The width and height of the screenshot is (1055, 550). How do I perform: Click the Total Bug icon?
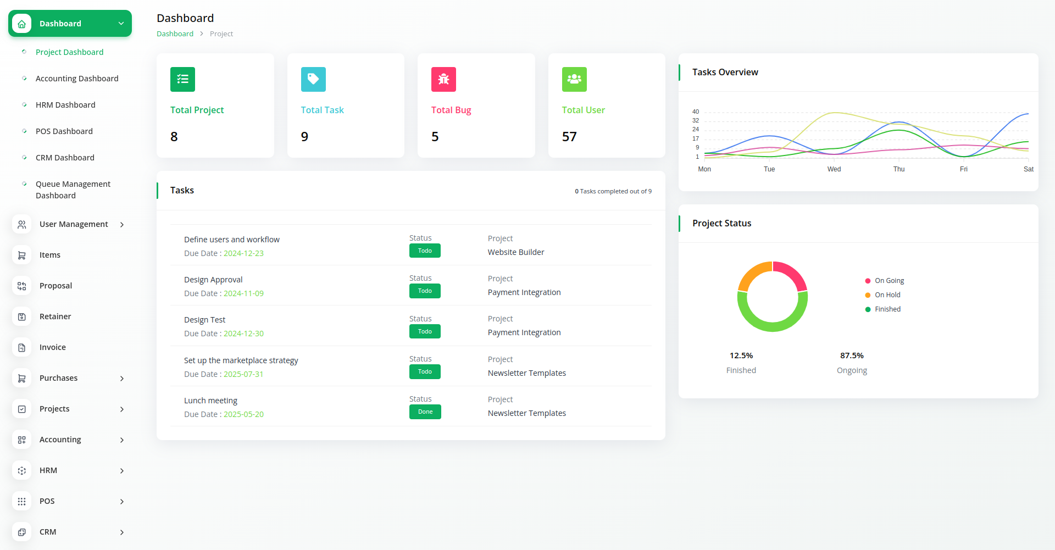click(x=443, y=80)
